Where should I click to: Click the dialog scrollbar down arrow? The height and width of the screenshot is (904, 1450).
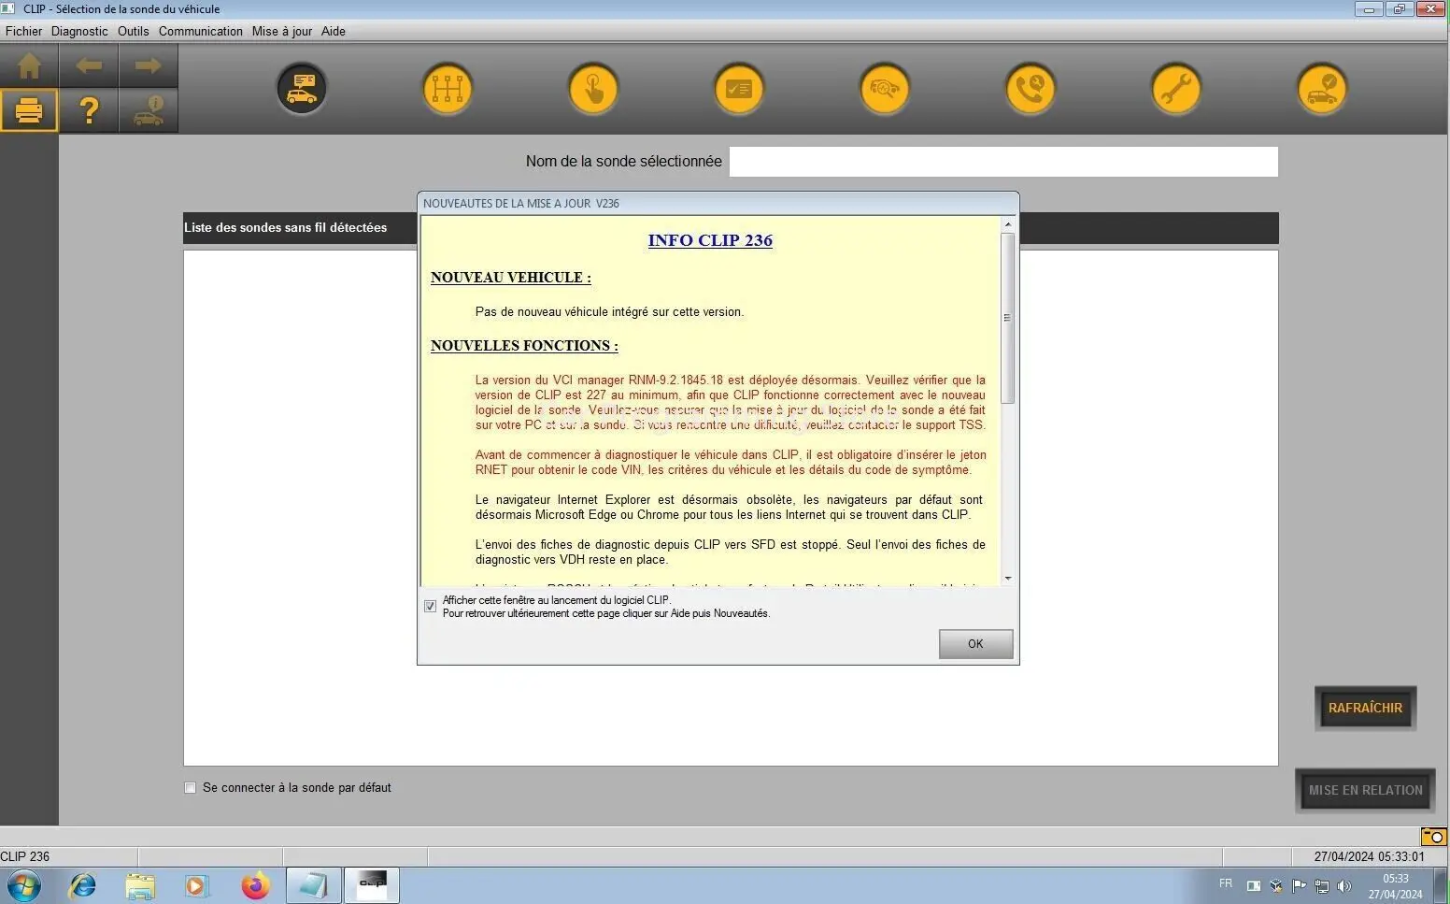coord(1007,579)
